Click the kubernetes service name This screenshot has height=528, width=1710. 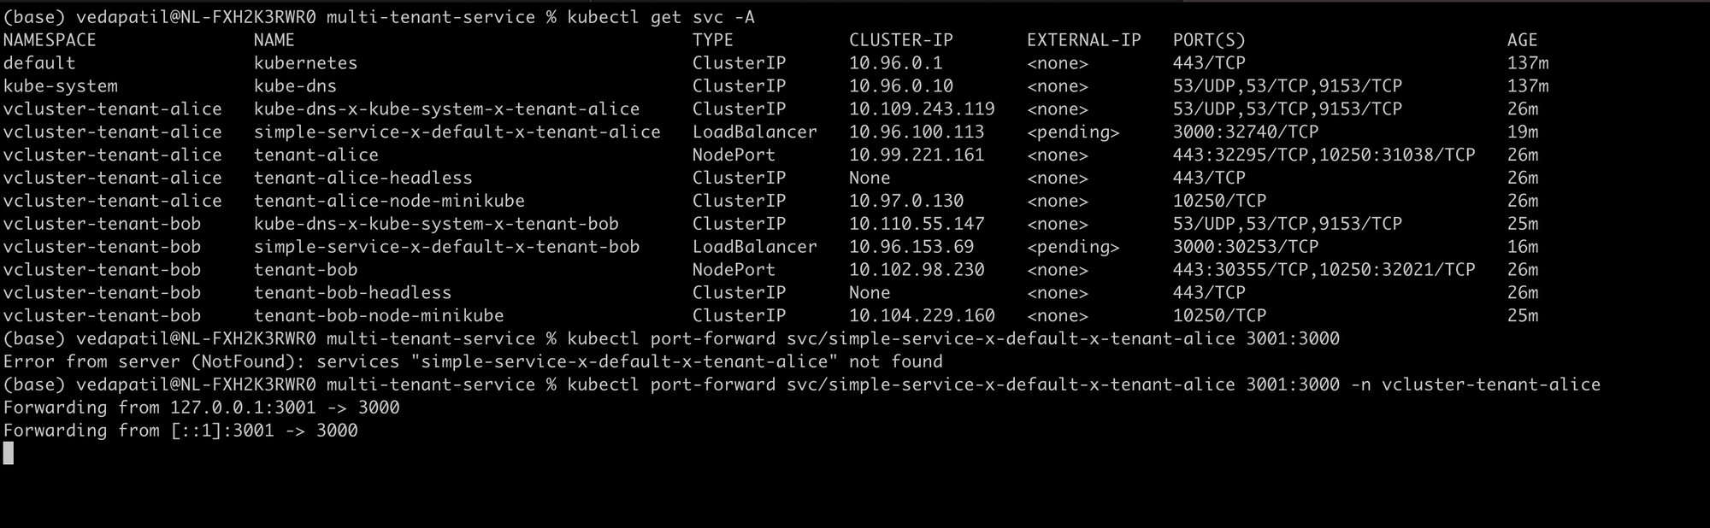(x=305, y=63)
